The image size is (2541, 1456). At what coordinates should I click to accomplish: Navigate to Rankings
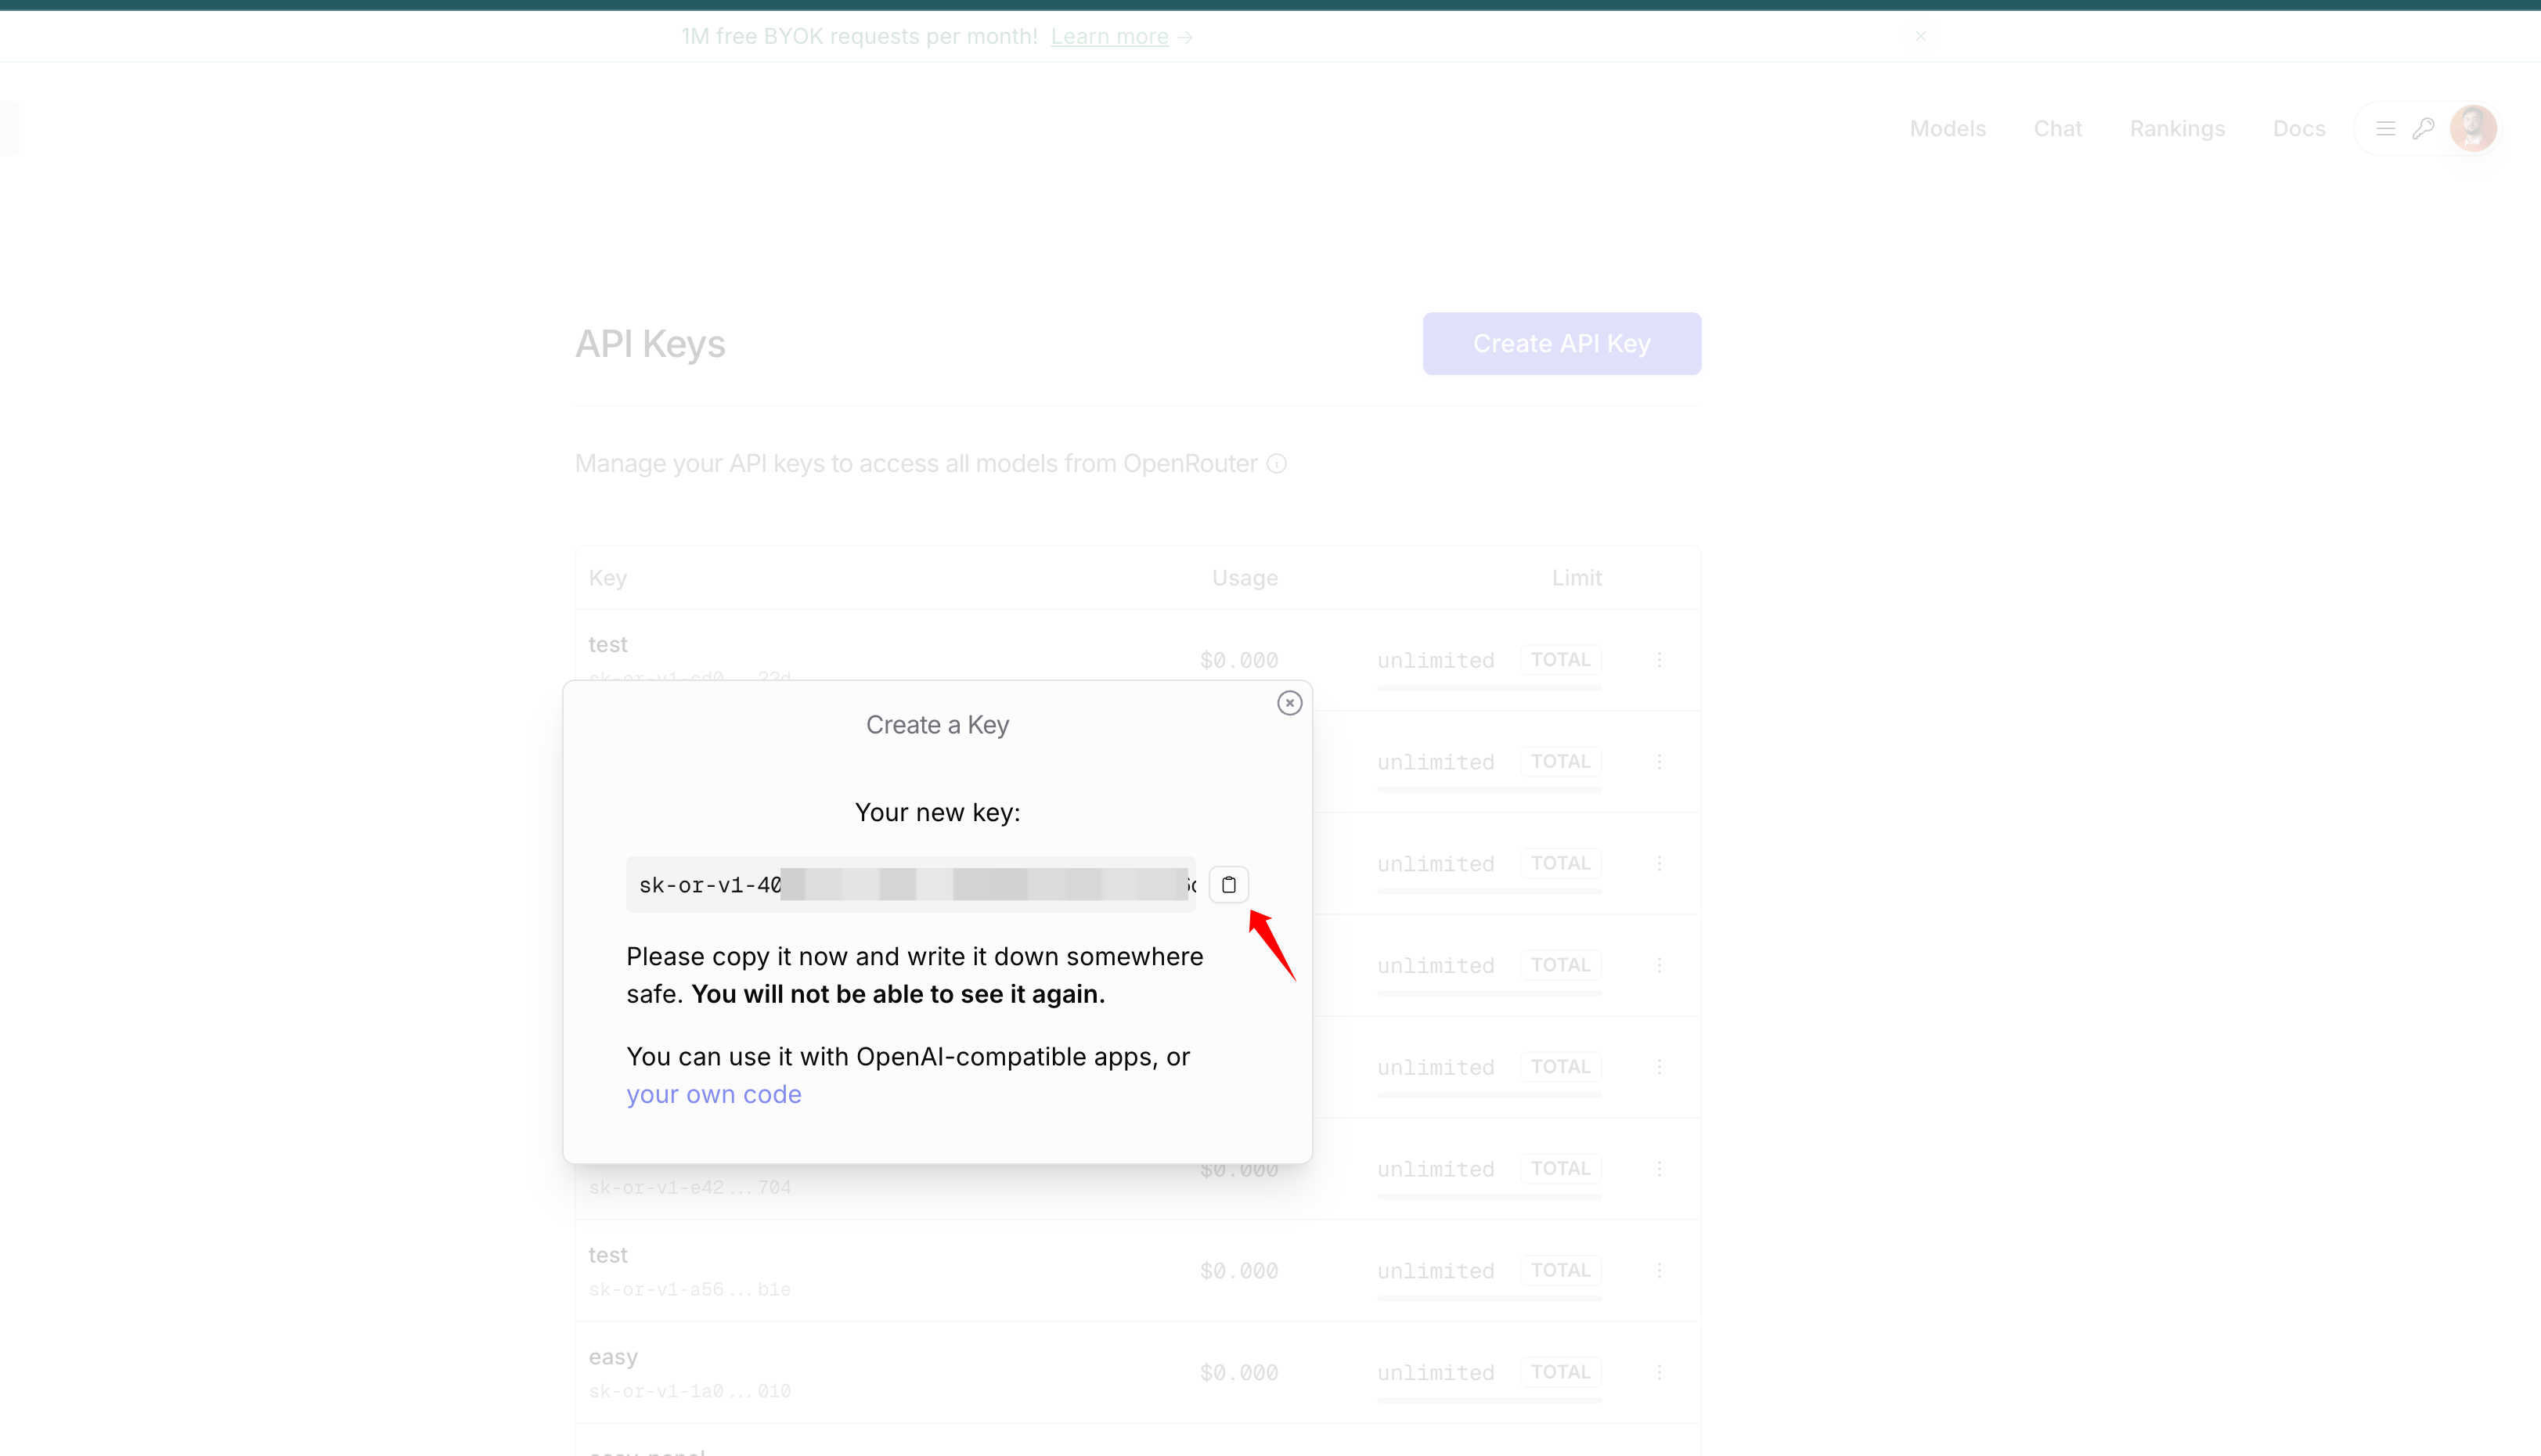pos(2176,129)
